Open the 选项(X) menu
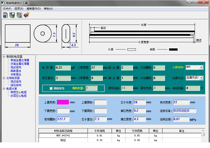 19,9
